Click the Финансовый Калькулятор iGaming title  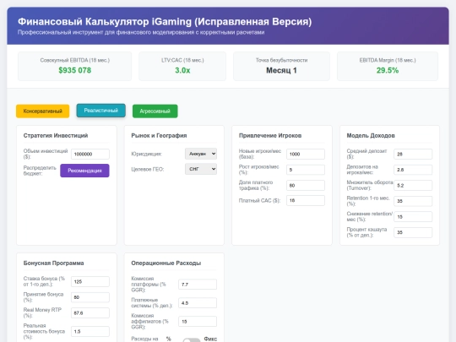click(165, 21)
